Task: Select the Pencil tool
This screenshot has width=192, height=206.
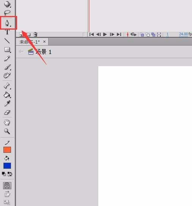Action: tap(7, 59)
